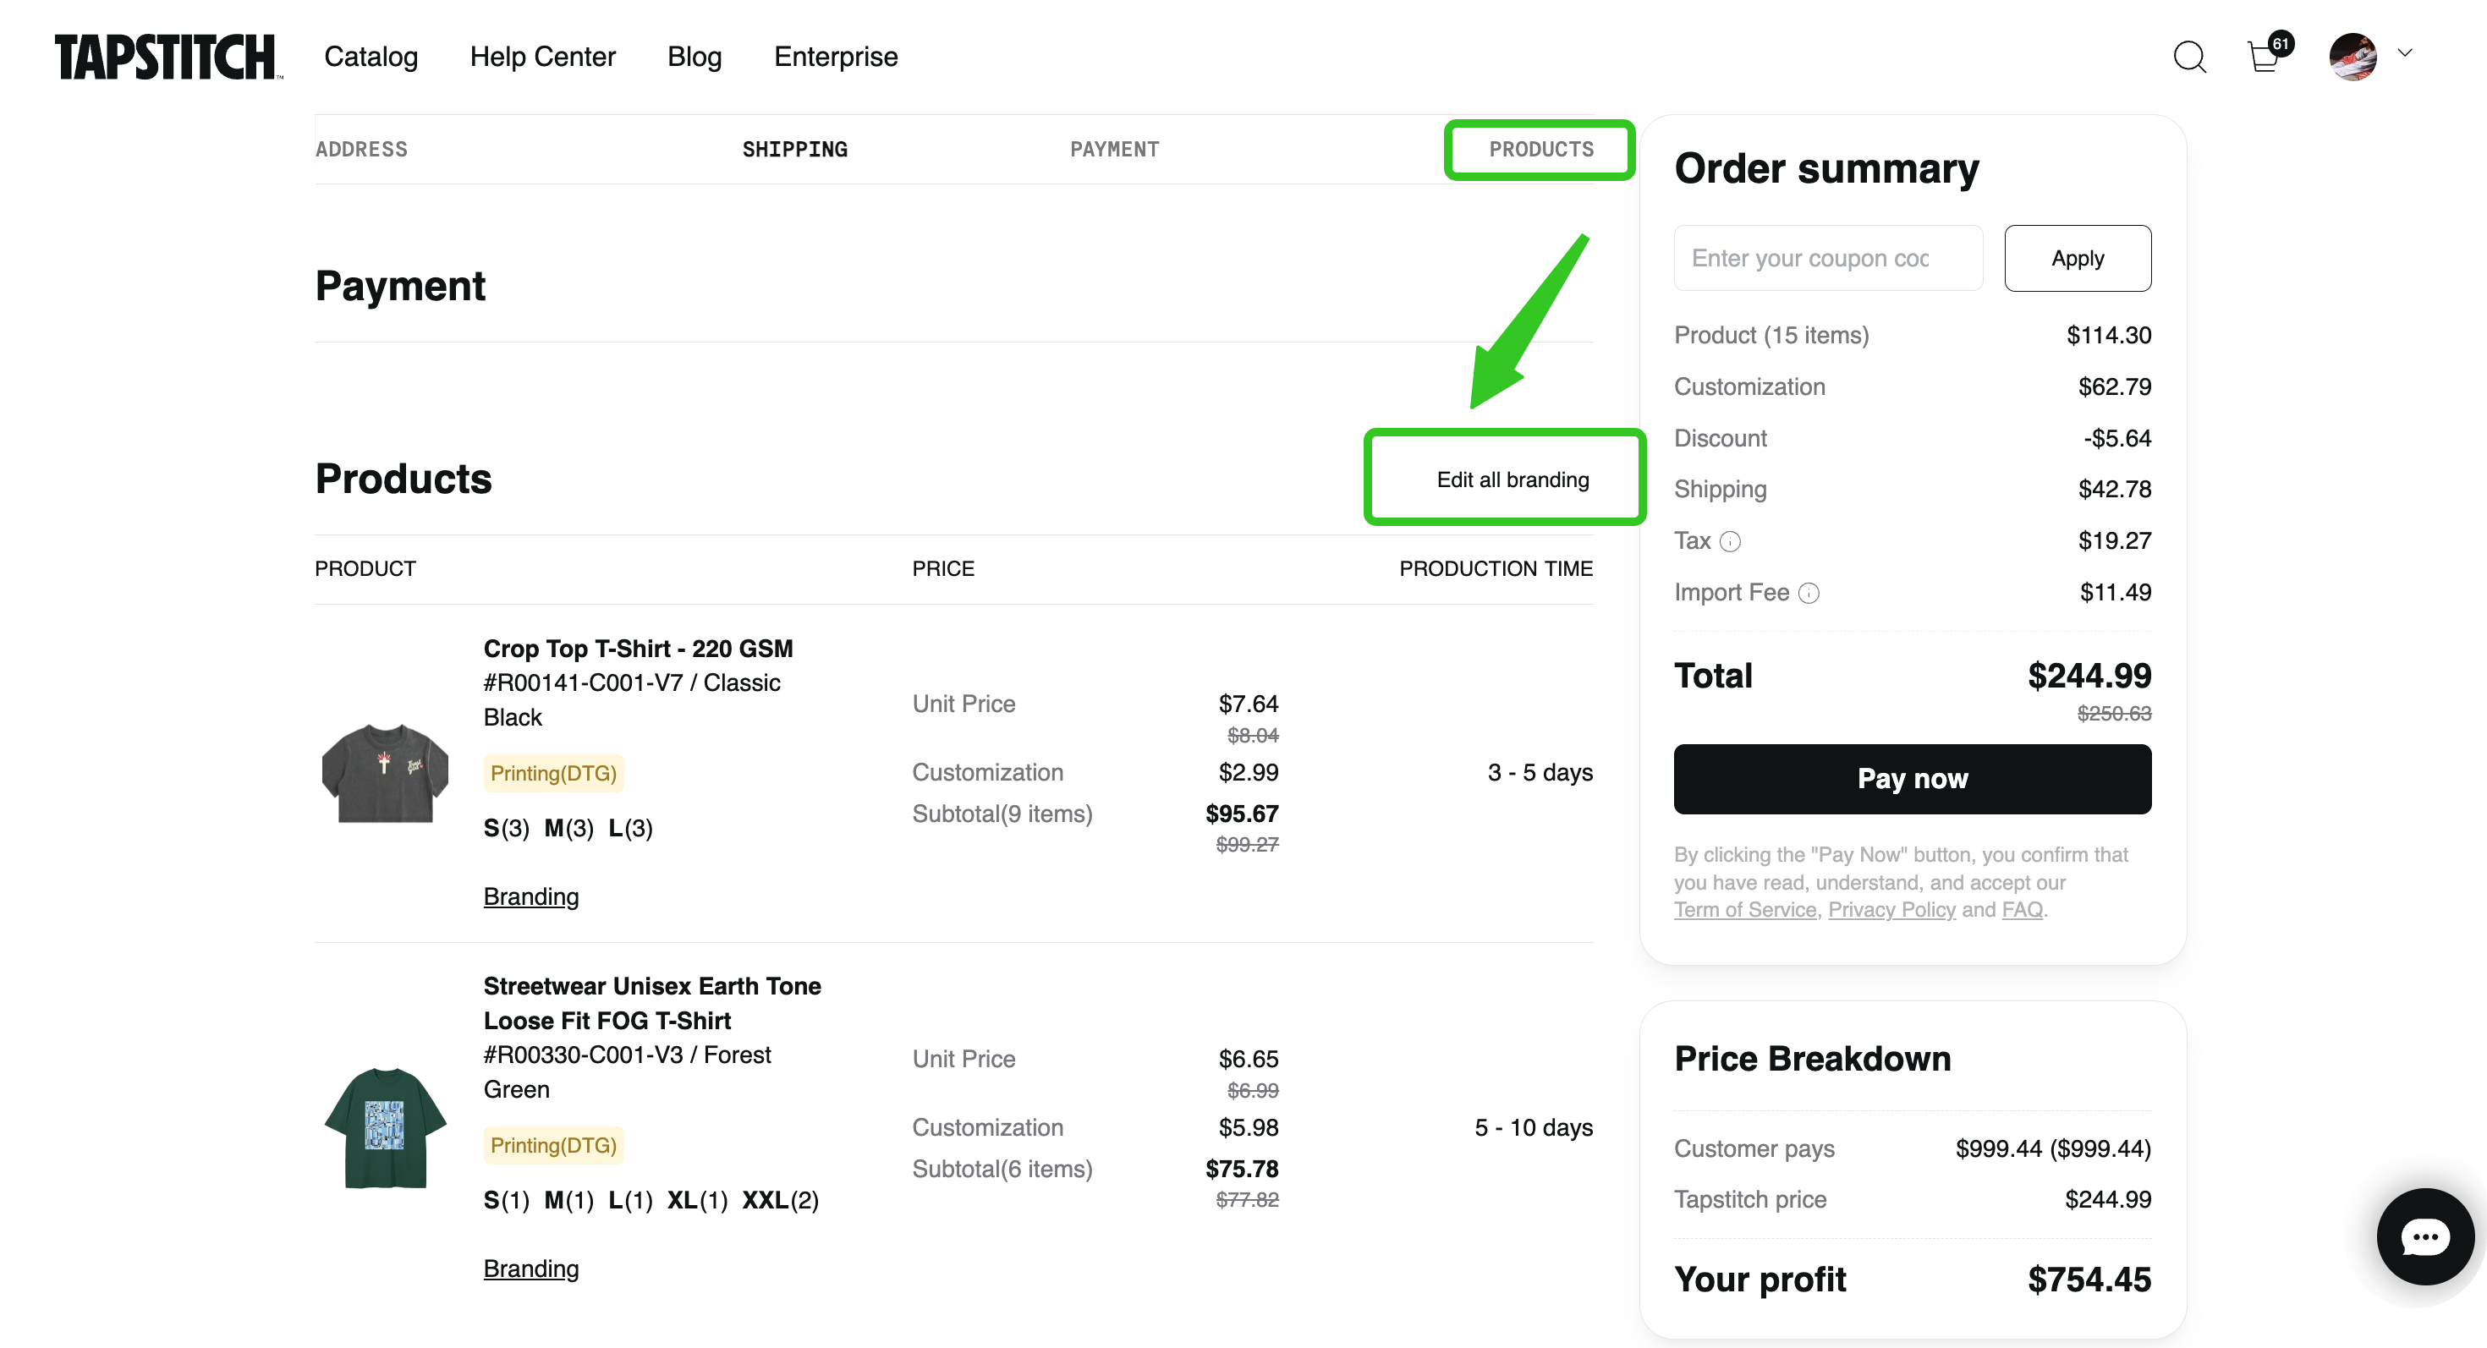Image resolution: width=2487 pixels, height=1348 pixels.
Task: Click the Edit all branding button
Action: coord(1512,479)
